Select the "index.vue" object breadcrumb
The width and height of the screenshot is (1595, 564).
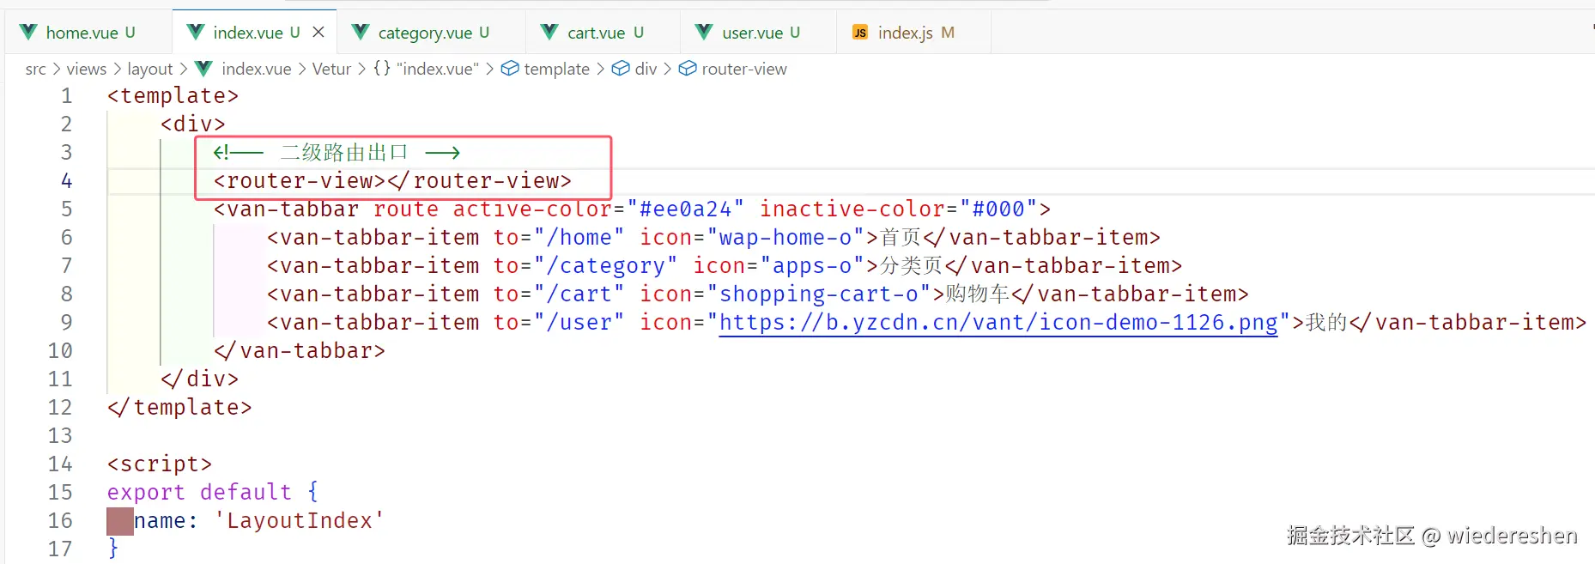click(x=438, y=69)
